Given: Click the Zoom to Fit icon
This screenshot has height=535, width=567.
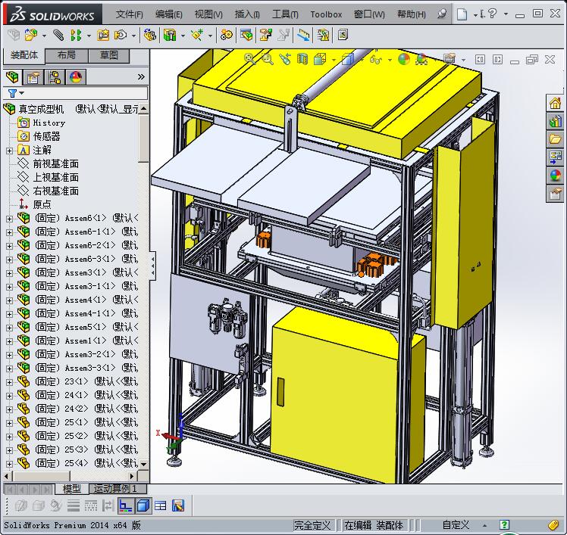Looking at the screenshot, I should 250,59.
